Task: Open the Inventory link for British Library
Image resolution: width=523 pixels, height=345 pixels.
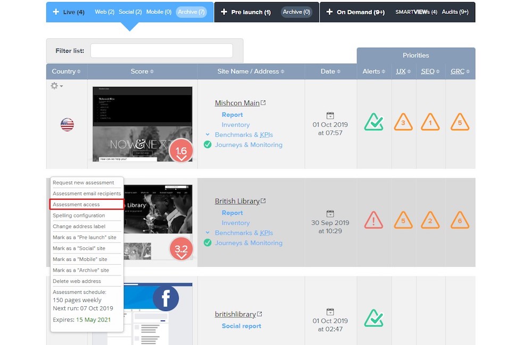Action: coord(236,223)
